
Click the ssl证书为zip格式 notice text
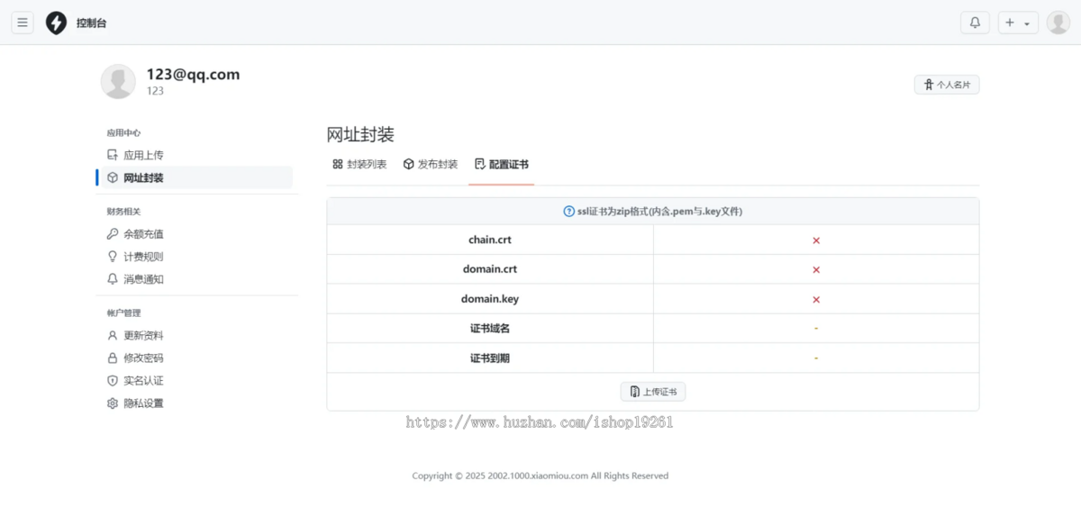point(659,212)
